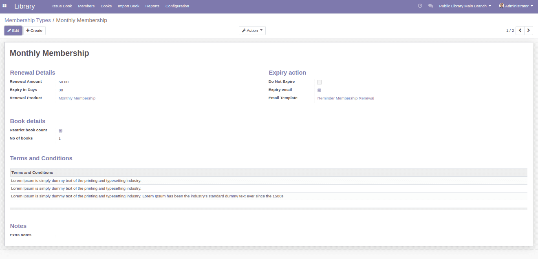Open the Monthly Membership renewal product link
The height and width of the screenshot is (259, 538).
(77, 98)
